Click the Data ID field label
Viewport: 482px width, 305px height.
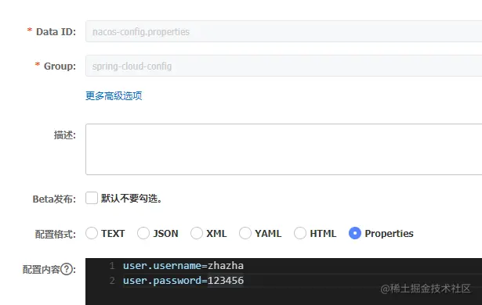56,31
